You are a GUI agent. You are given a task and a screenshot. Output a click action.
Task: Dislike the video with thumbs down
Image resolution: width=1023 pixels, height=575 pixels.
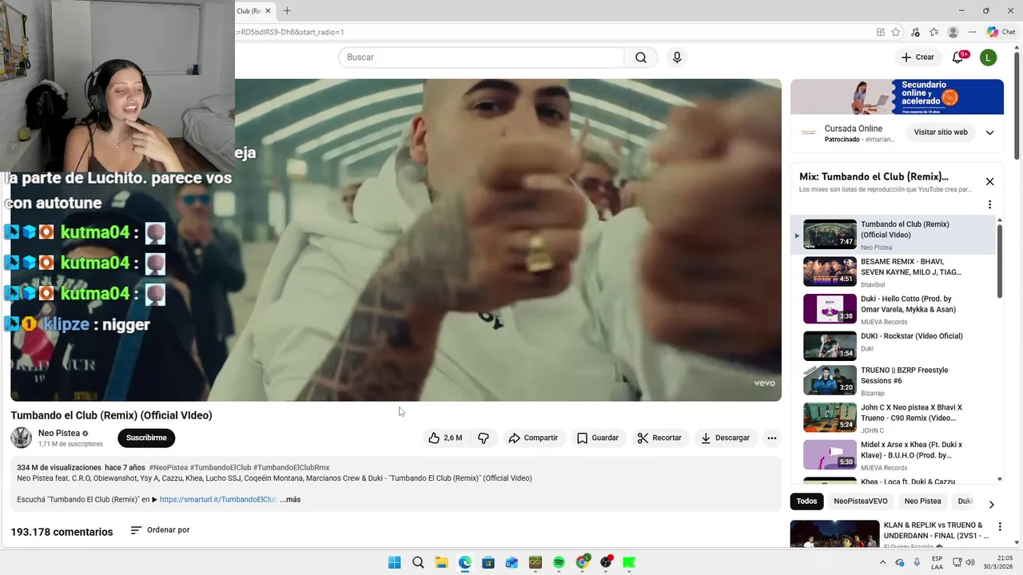(484, 438)
